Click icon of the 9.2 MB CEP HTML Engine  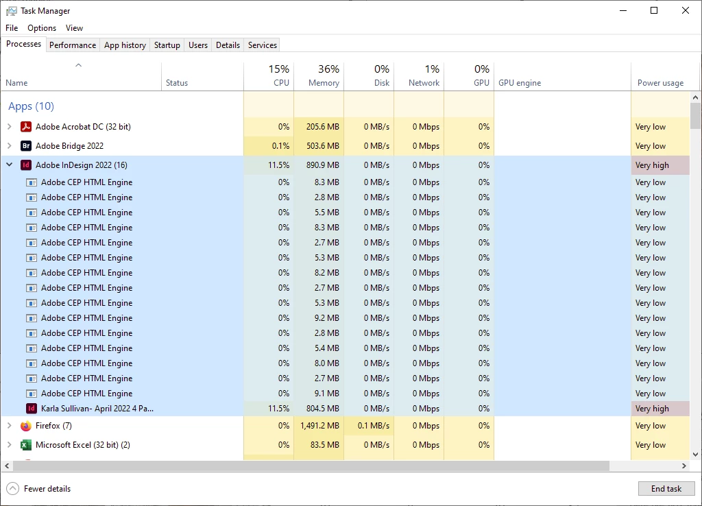[32, 318]
